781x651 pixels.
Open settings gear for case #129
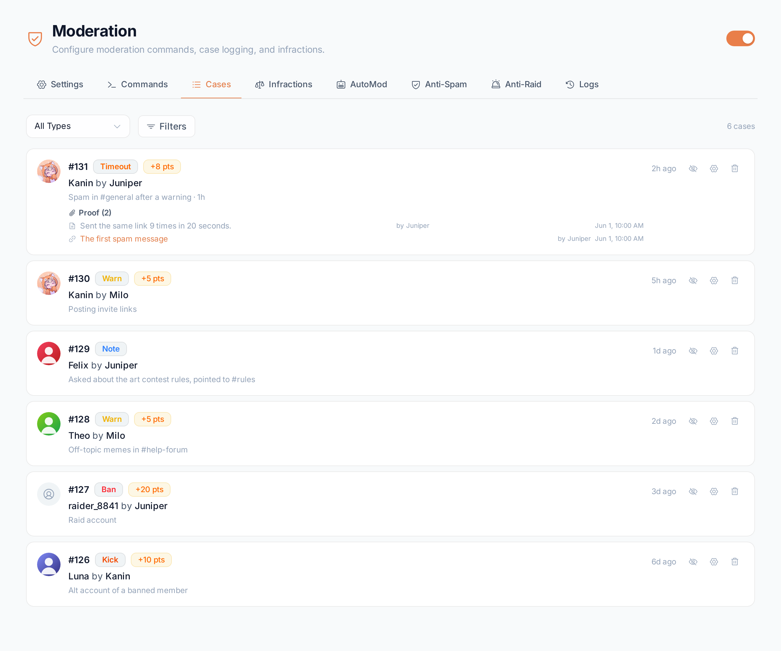(714, 351)
